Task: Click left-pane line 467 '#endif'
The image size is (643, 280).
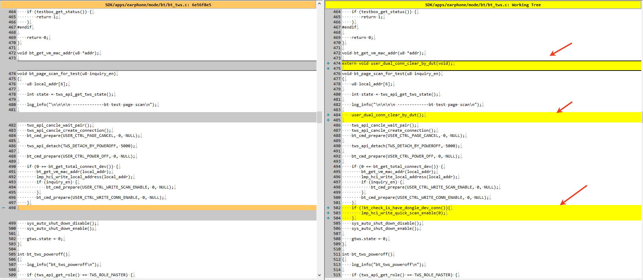Action: (x=24, y=27)
